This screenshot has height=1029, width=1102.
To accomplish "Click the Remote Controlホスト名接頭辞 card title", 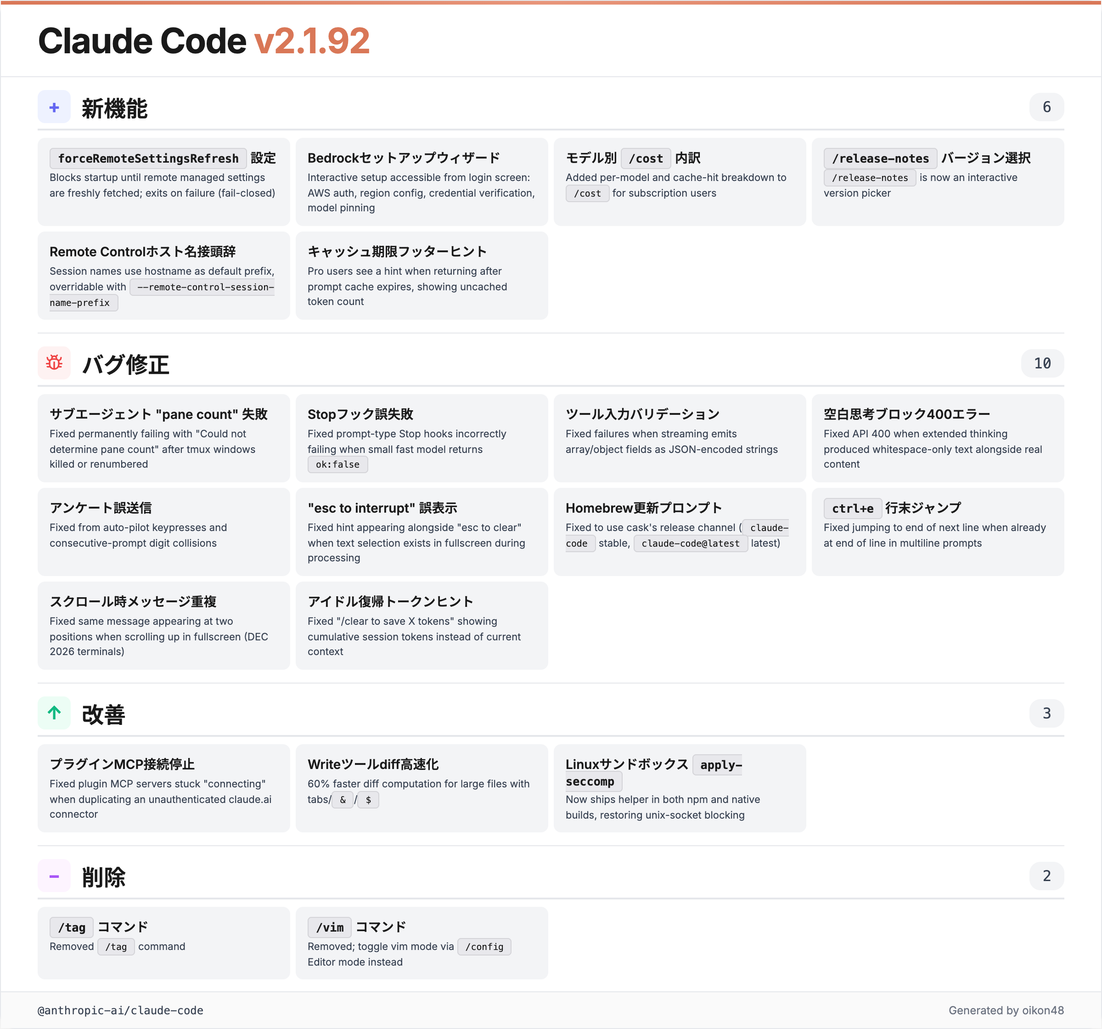I will point(142,252).
